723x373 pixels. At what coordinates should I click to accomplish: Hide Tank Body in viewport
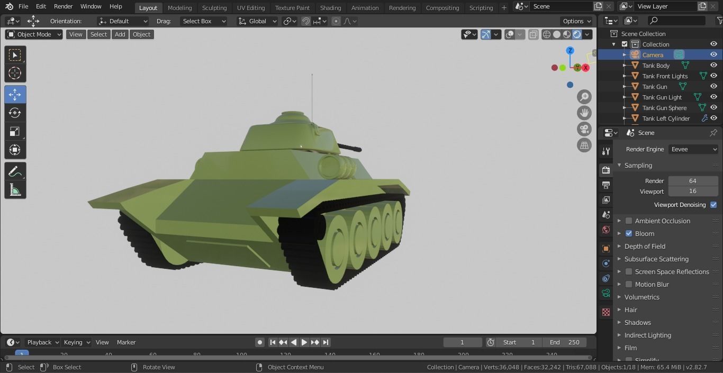point(713,66)
